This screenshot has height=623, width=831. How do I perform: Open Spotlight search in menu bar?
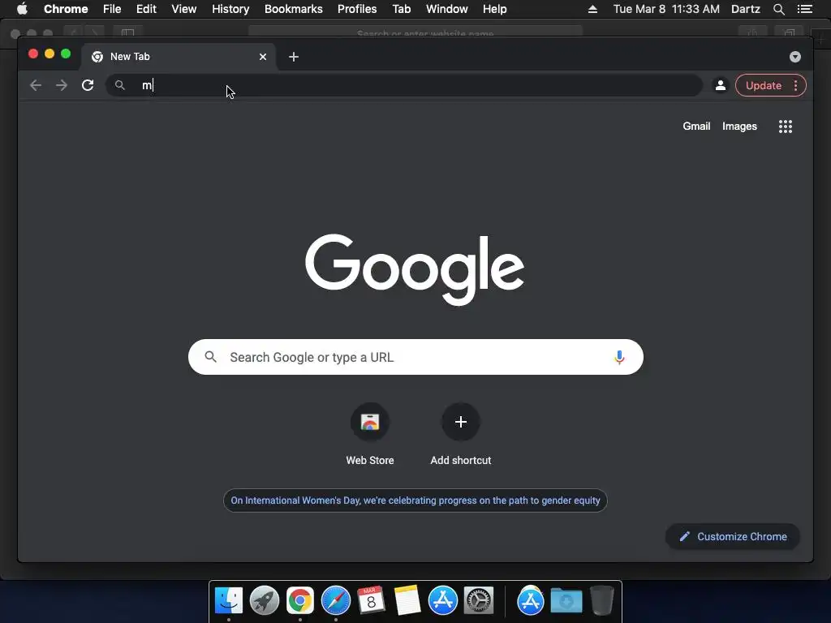778,9
